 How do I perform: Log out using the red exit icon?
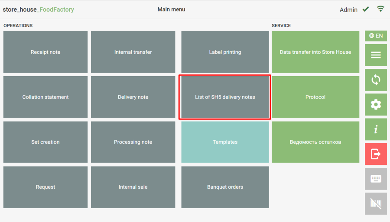376,154
